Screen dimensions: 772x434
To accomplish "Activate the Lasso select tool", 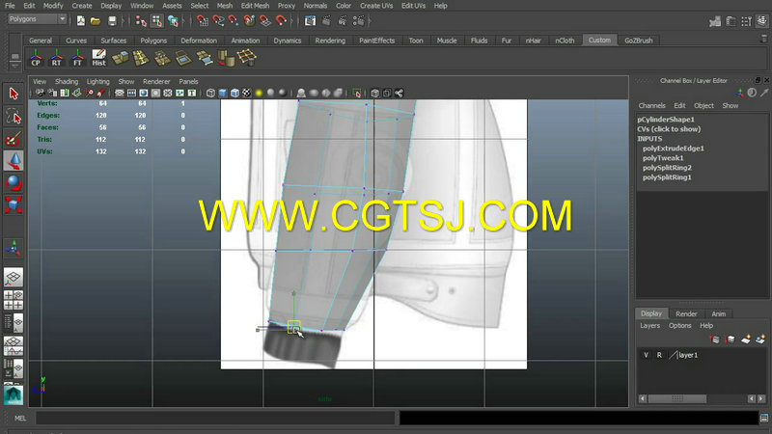I will 14,117.
